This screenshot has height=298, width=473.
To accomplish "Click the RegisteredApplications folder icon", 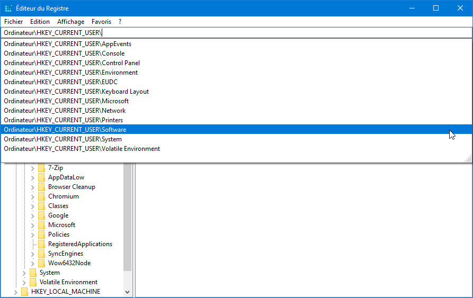I will pyautogui.click(x=42, y=244).
